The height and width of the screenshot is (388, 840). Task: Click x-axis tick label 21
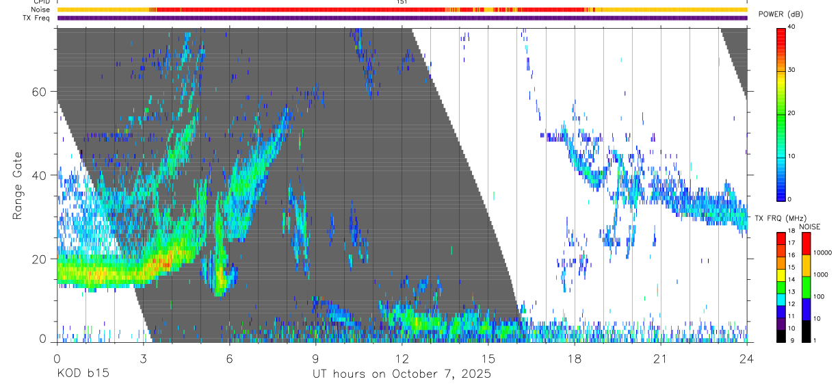coord(660,358)
